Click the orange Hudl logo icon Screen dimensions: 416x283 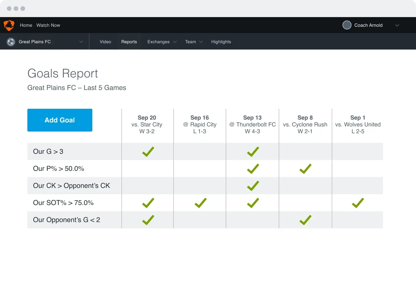point(9,25)
